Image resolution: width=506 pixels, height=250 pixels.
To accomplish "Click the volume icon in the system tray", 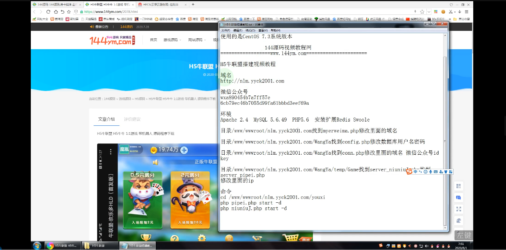I will click(426, 246).
